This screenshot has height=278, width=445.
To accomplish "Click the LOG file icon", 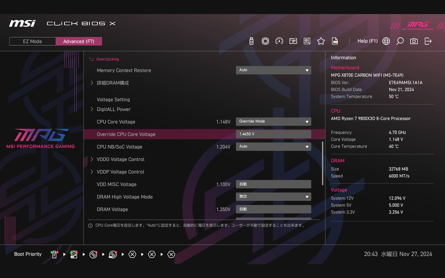I will (x=335, y=41).
